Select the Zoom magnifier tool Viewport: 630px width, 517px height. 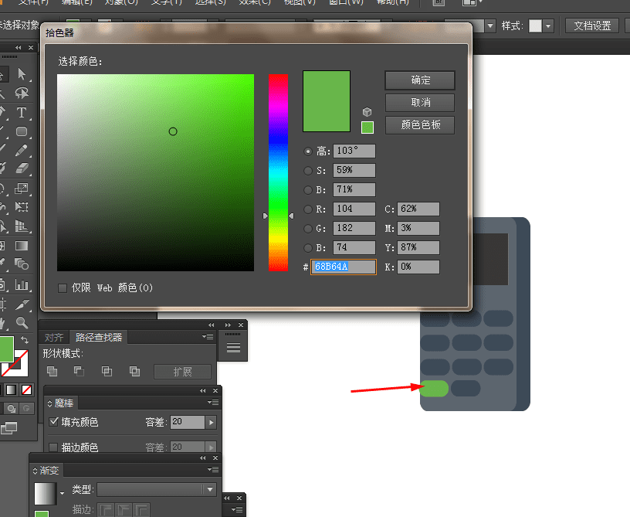point(22,322)
